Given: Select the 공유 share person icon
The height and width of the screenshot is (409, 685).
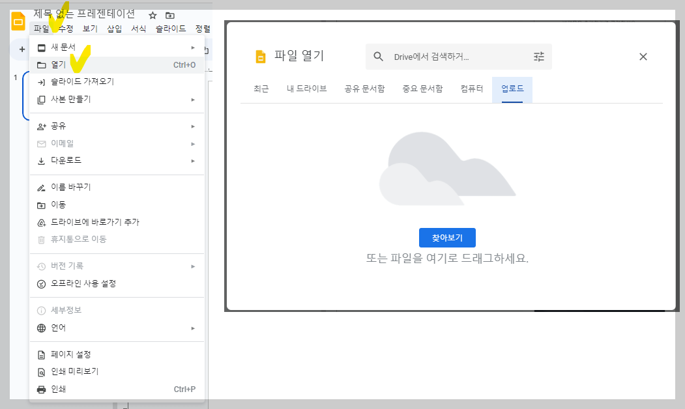Looking at the screenshot, I should 40,126.
